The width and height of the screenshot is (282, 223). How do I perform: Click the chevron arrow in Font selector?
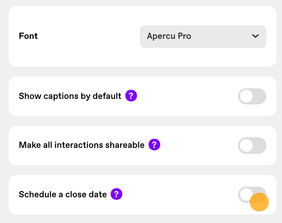255,36
